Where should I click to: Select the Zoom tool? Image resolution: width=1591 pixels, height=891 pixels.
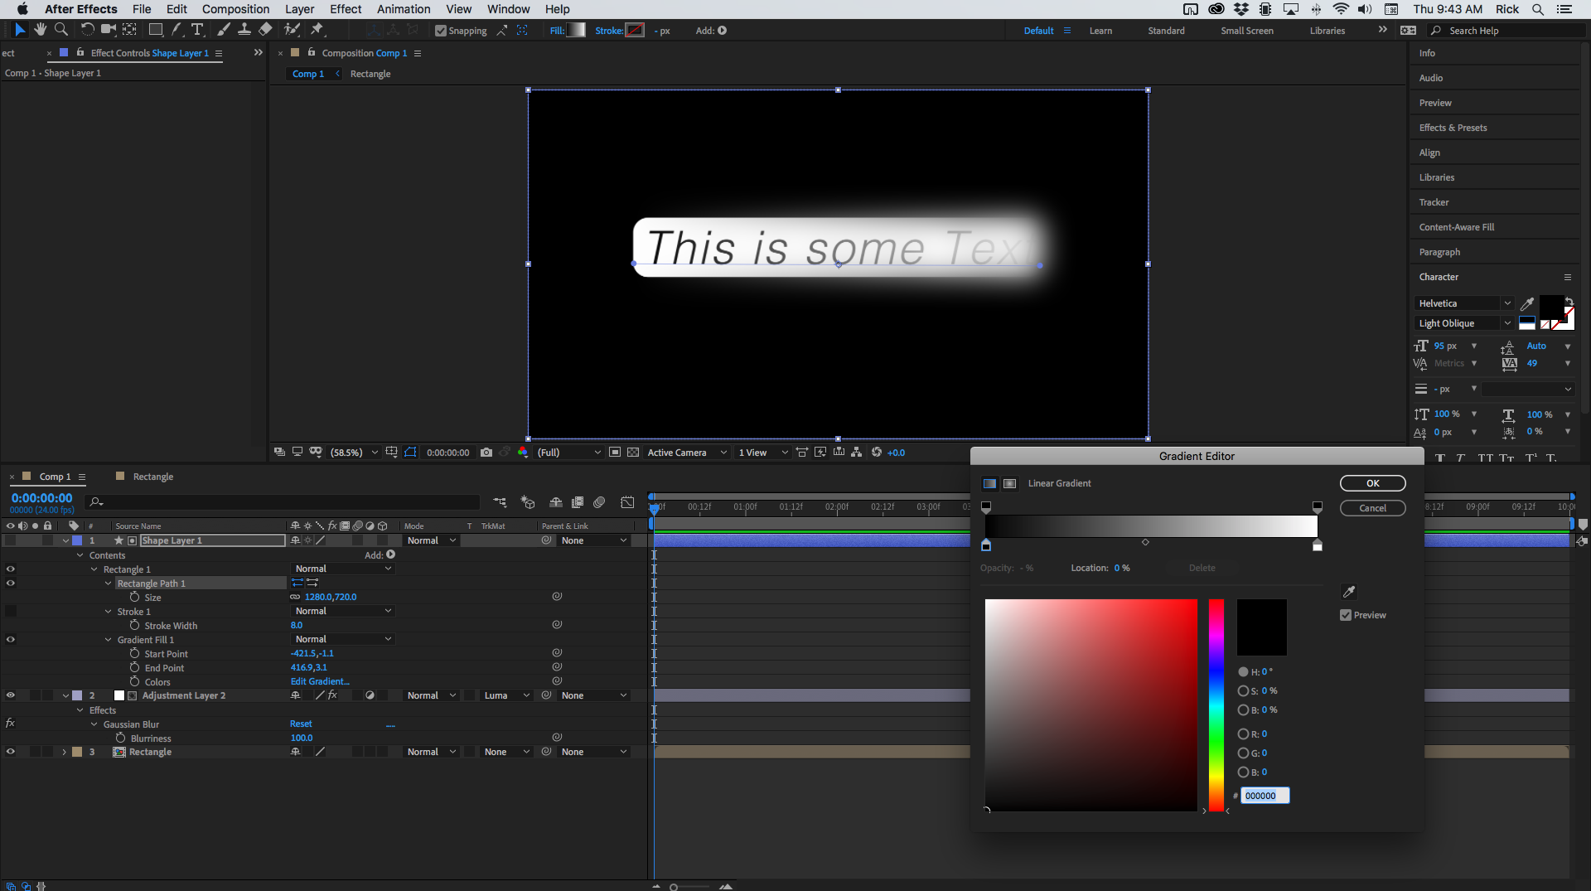60,30
